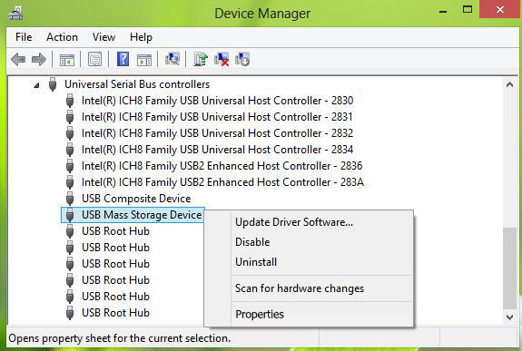Click icon beside Enhanced Host Controller - 2836
The width and height of the screenshot is (522, 351).
(70, 166)
